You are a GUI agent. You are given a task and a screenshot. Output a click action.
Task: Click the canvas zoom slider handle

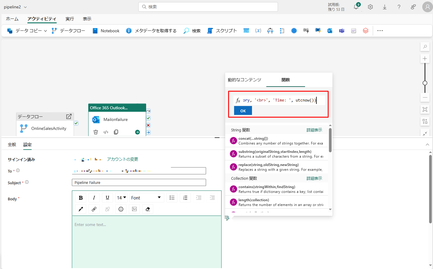click(425, 83)
